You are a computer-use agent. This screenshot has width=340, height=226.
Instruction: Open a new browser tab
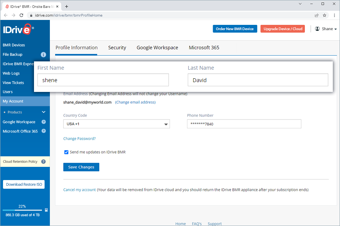click(66, 6)
